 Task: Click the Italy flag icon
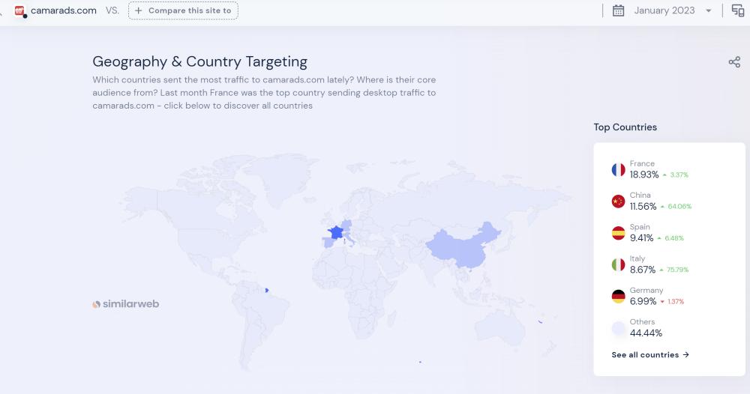618,264
